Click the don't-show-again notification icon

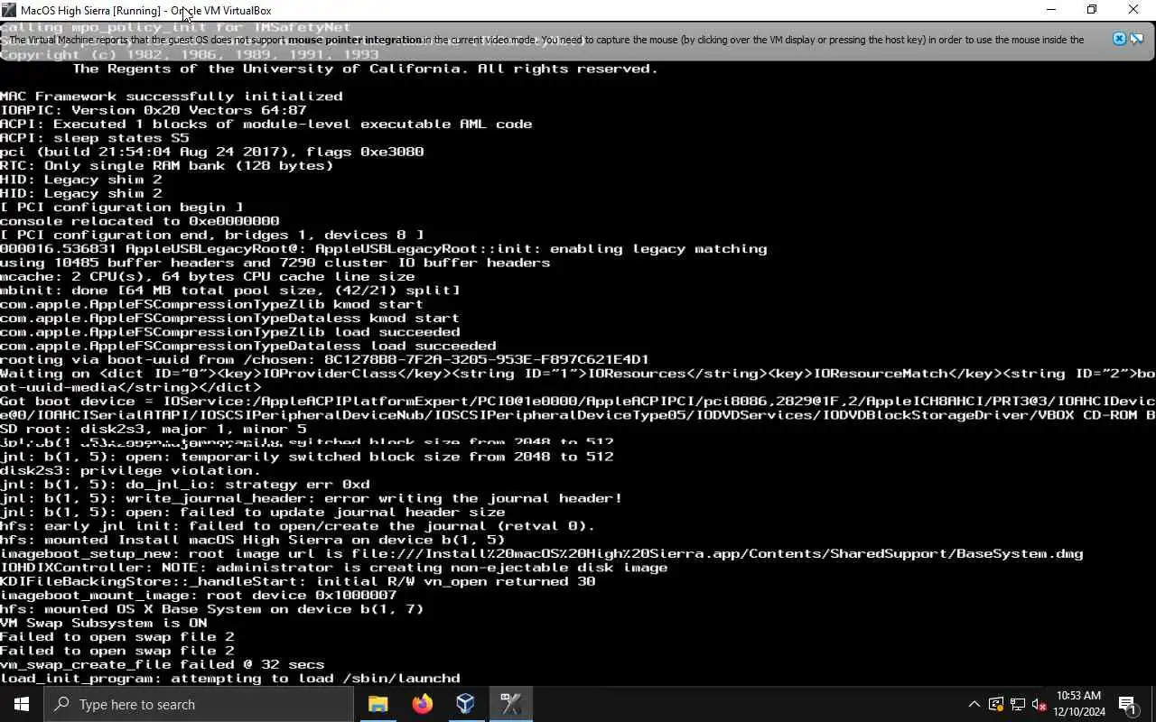tap(1137, 39)
